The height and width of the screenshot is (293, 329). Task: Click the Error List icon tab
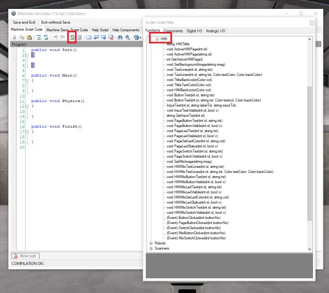[x=25, y=256]
